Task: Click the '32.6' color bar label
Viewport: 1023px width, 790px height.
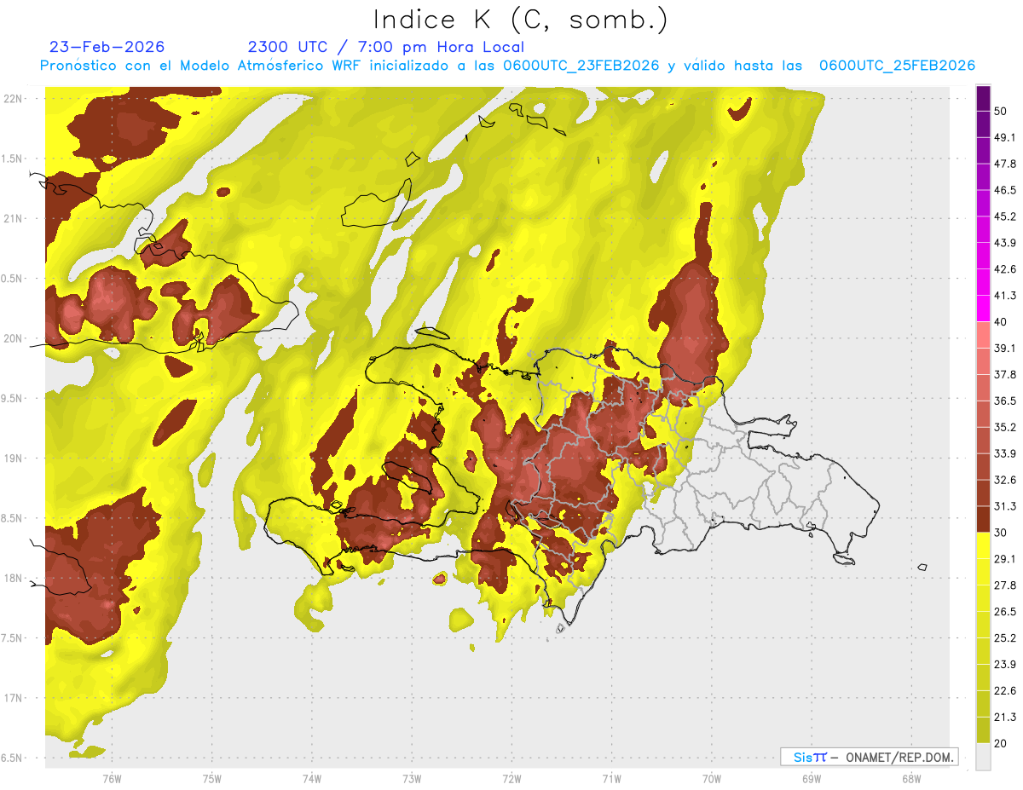Action: [x=1005, y=480]
